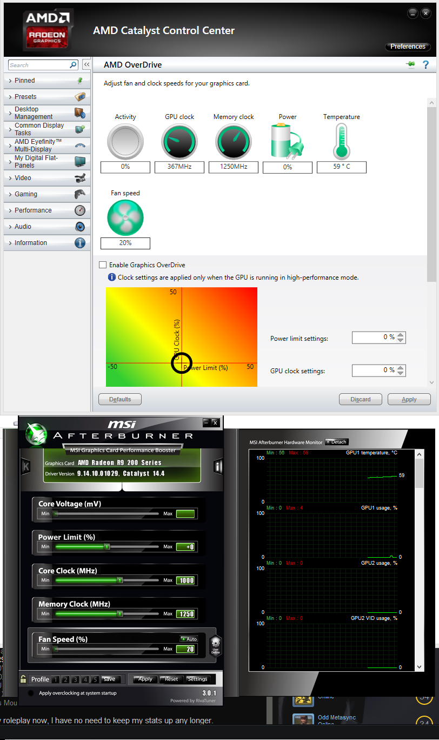Image resolution: width=439 pixels, height=740 pixels.
Task: Open the Preferences menu
Action: pos(408,47)
